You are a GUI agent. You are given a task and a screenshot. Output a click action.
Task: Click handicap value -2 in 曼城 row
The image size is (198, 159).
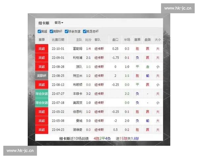point(115,121)
